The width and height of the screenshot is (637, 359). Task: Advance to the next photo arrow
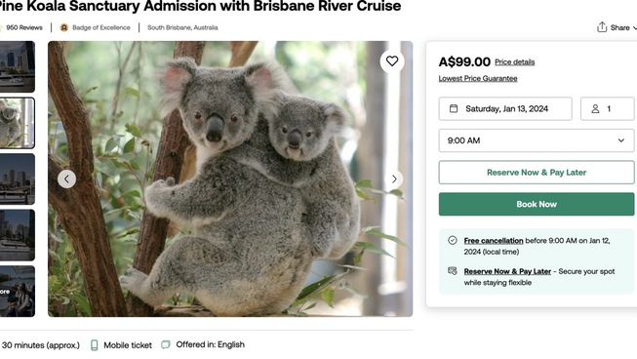(394, 179)
